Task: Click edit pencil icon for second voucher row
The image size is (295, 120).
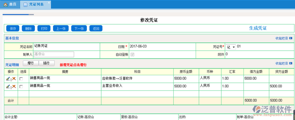Action: tap(8, 87)
